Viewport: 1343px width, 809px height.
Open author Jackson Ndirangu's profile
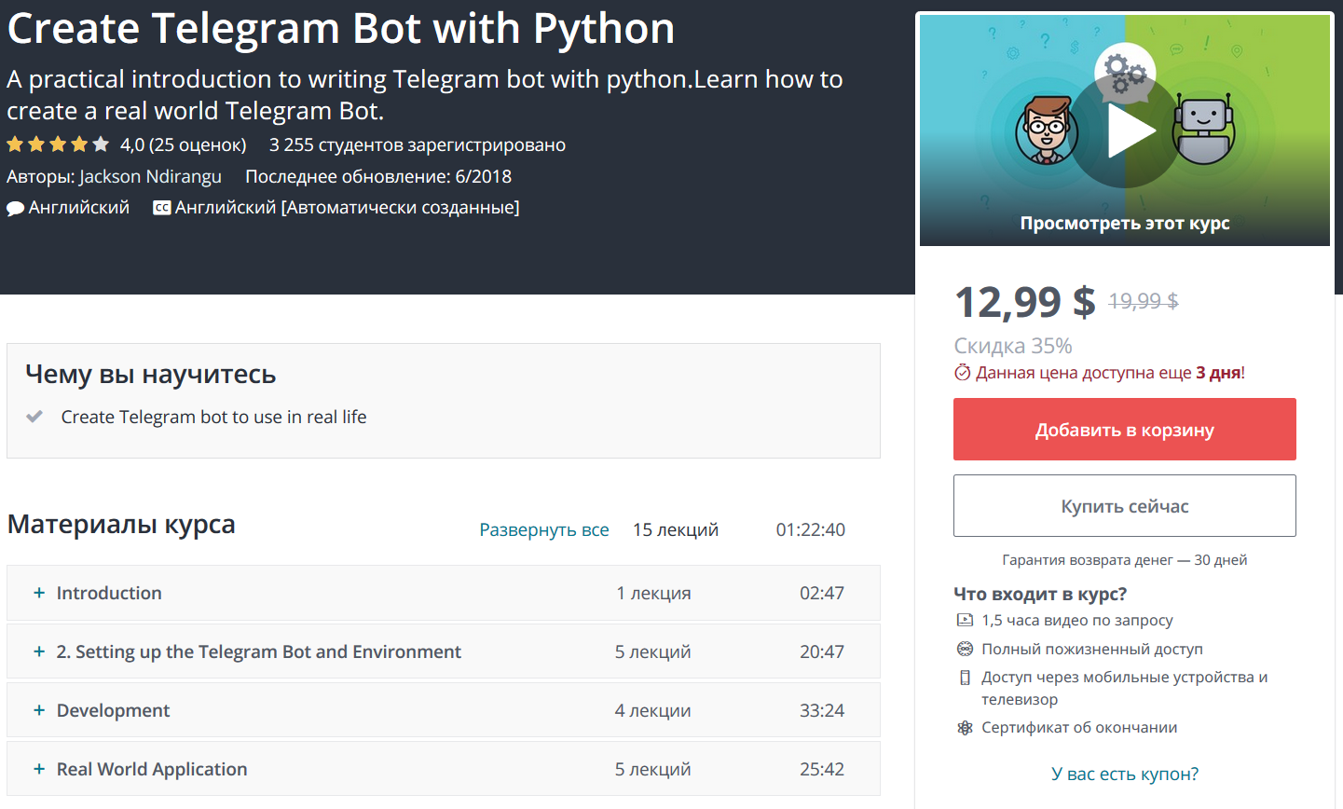[x=150, y=176]
